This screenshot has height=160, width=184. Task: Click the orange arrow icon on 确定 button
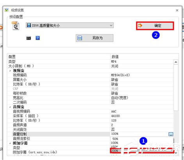tap(140, 25)
